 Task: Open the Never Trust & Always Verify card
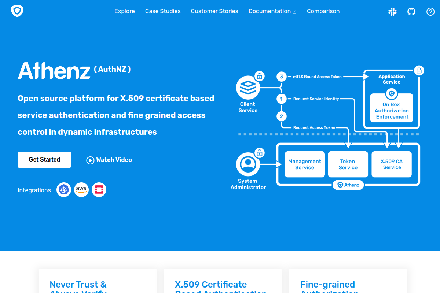[x=98, y=281]
